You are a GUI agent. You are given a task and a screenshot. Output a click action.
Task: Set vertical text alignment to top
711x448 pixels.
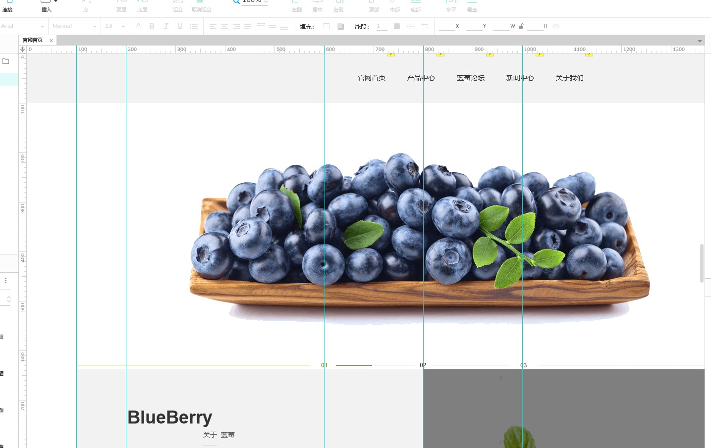coord(261,25)
